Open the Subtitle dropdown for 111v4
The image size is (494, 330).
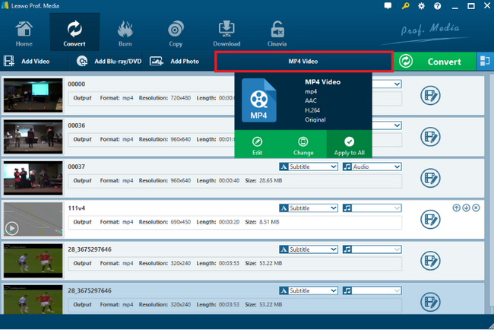tap(309, 208)
